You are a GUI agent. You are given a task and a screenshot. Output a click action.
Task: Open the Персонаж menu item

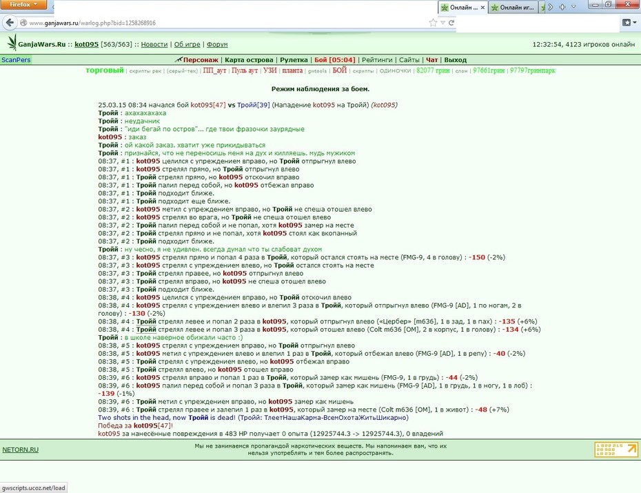[201, 60]
